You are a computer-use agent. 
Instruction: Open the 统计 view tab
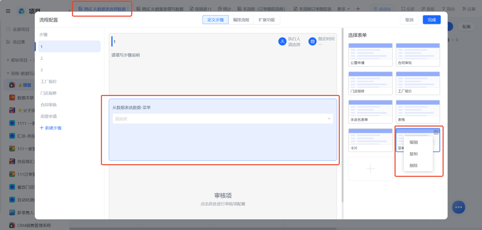point(225,9)
